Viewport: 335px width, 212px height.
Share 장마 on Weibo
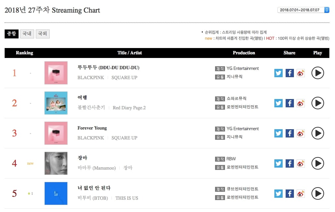(301, 163)
